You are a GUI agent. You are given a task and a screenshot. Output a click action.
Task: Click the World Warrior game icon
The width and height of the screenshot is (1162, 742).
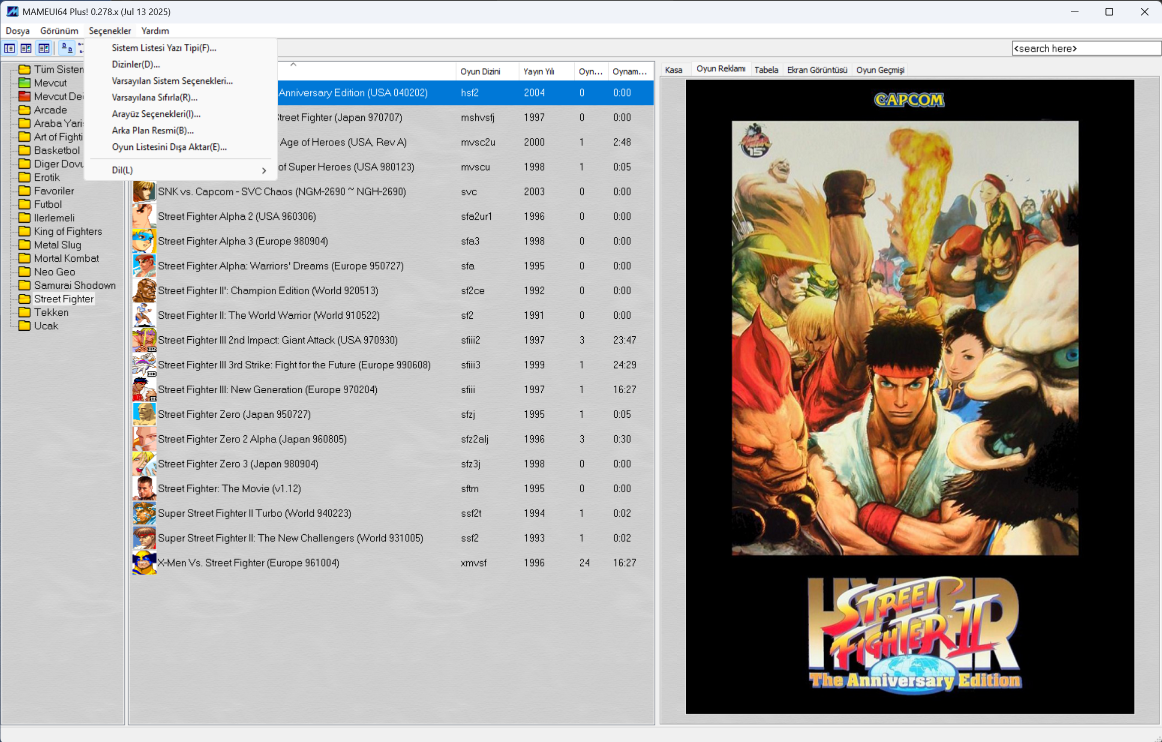pyautogui.click(x=144, y=315)
